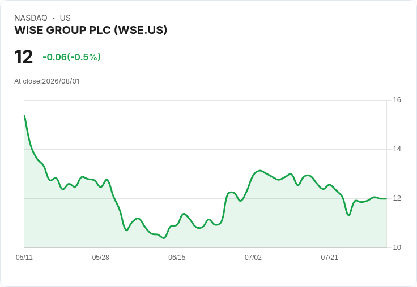Click the price line peak near 07/02
This screenshot has width=417, height=287.
pos(260,171)
